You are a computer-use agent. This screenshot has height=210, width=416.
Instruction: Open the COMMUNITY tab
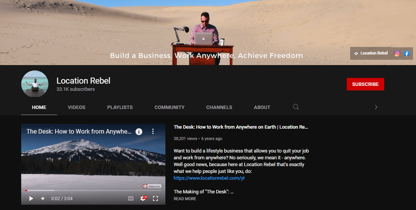pos(170,107)
